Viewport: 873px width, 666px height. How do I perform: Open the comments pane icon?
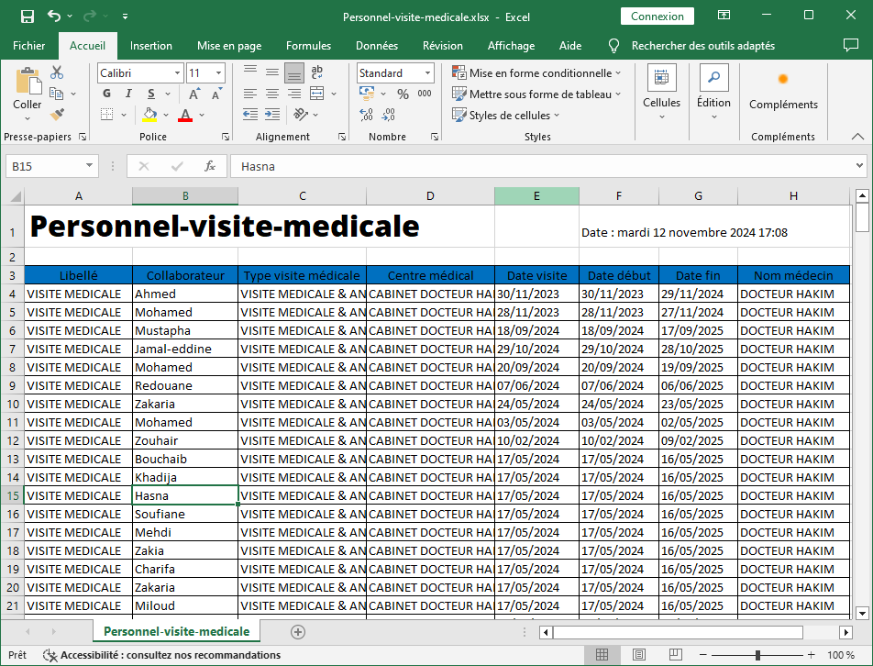[x=851, y=46]
